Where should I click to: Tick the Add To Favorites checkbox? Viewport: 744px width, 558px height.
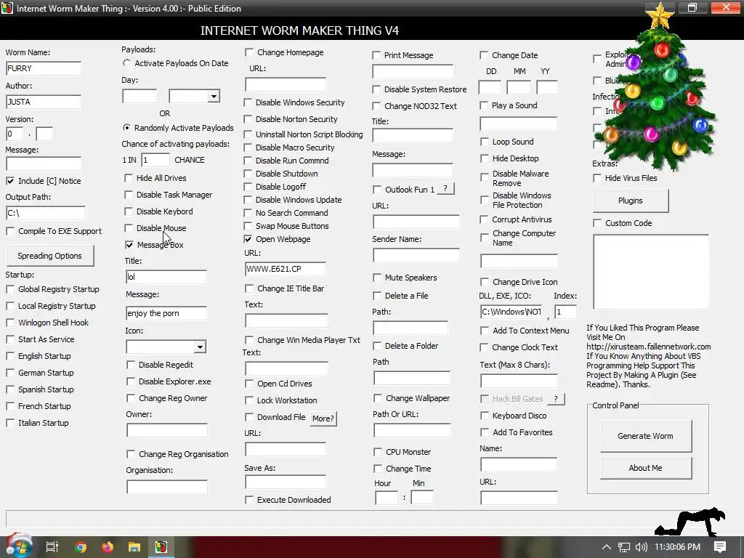[485, 432]
